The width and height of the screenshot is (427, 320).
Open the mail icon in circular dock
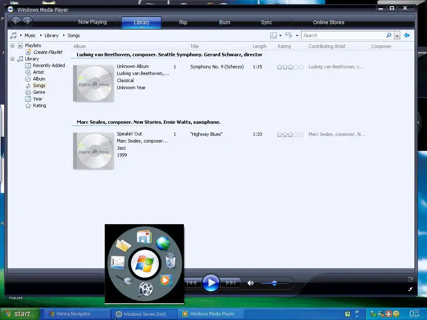point(144,237)
